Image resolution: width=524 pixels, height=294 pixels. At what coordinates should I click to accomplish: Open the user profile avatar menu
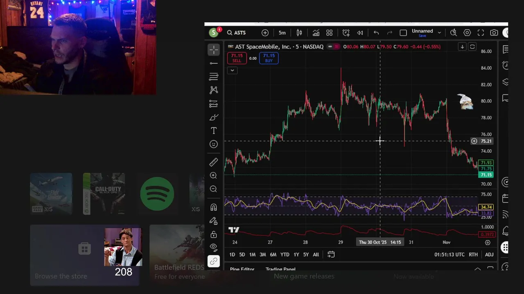pyautogui.click(x=214, y=33)
